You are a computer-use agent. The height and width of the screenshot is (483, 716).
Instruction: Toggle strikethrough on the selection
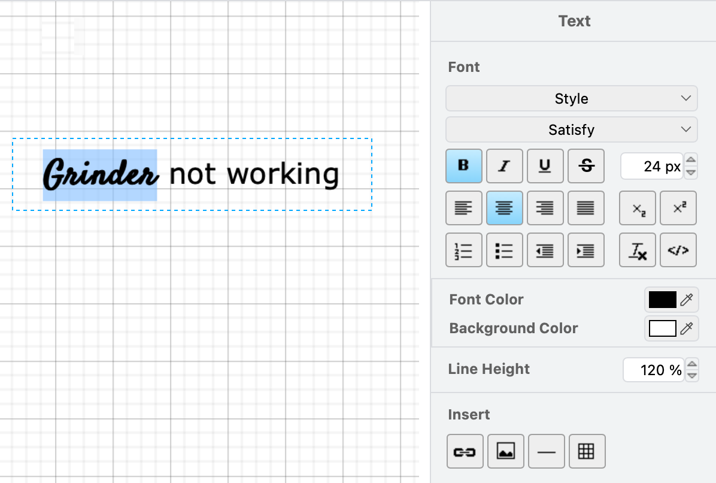click(585, 166)
